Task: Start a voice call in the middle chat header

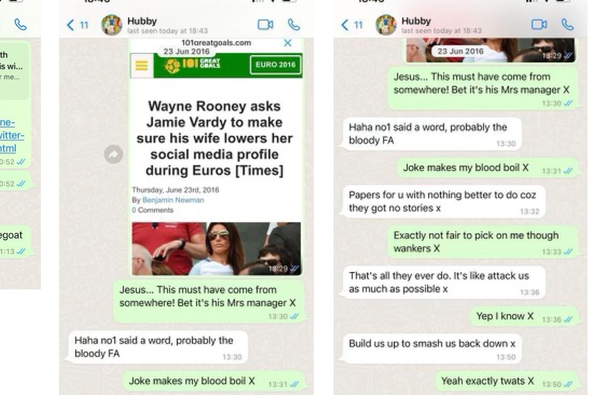Action: 294,24
